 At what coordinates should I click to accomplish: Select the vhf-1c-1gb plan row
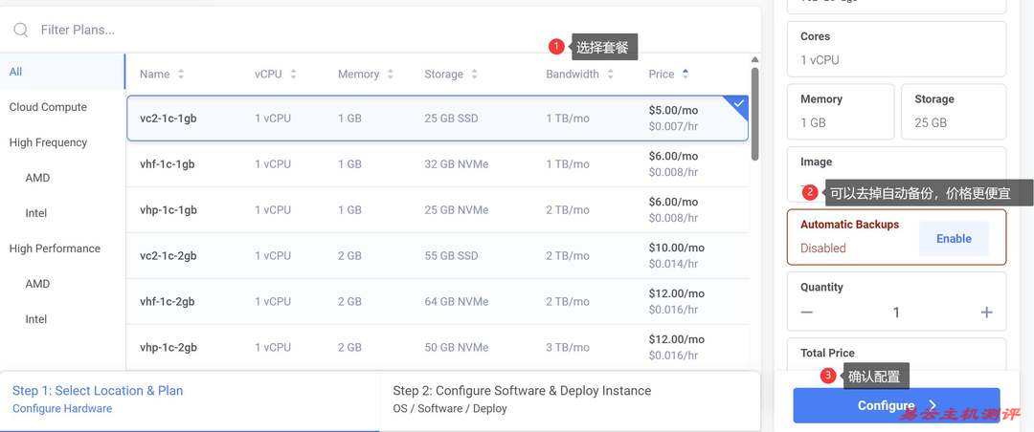[437, 164]
